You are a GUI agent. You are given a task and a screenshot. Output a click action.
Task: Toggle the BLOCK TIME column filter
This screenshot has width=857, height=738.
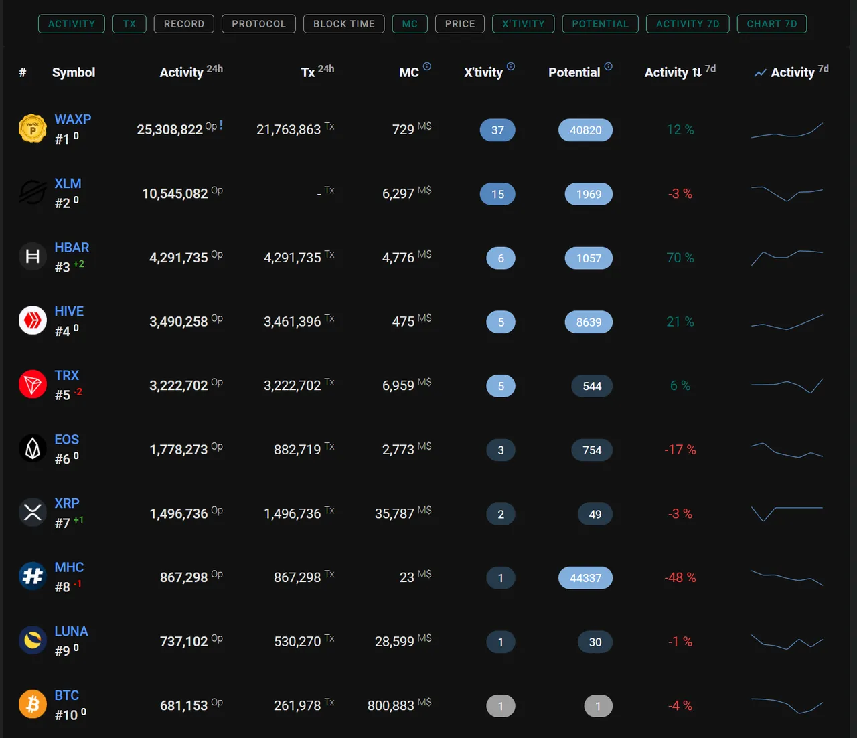coord(344,24)
